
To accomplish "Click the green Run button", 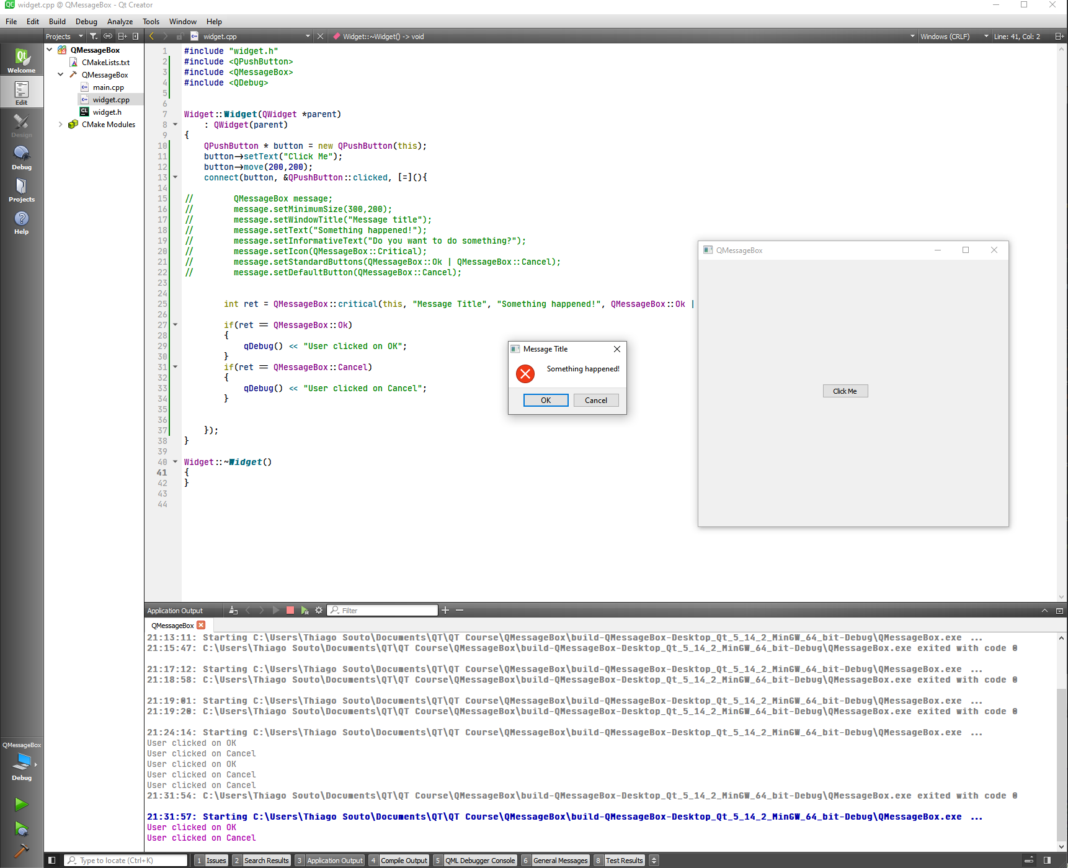I will [x=22, y=804].
